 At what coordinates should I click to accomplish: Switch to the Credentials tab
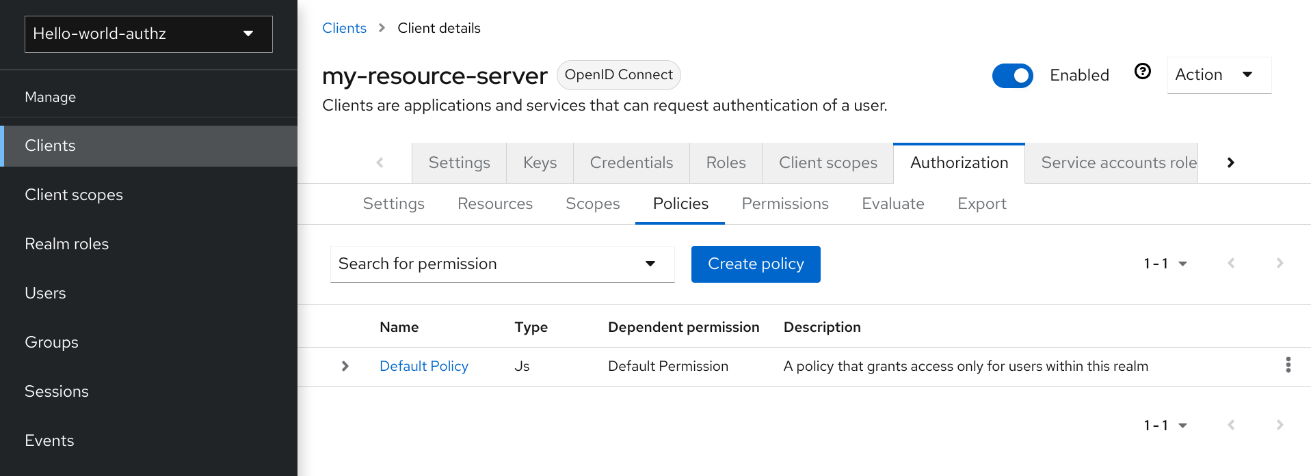point(631,163)
